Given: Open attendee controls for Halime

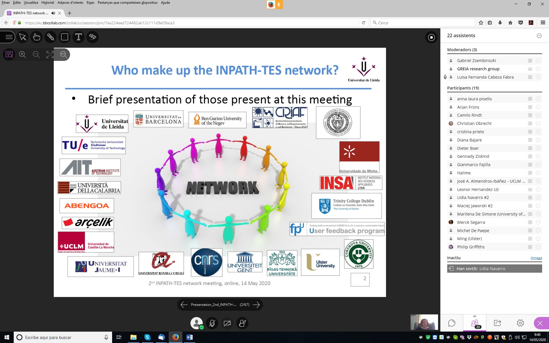Looking at the screenshot, I should [x=538, y=173].
